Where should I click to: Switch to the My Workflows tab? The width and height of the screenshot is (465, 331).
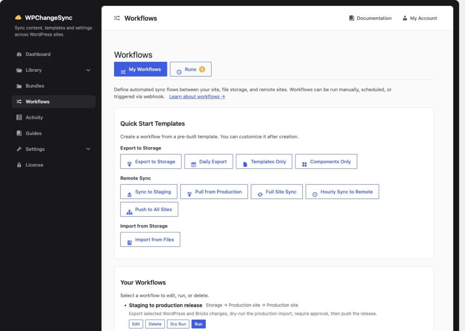(141, 69)
